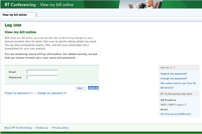This screenshot has height=134, width=202.
Task: Open the 'Forgot my password >>' link
Action: tap(19, 93)
